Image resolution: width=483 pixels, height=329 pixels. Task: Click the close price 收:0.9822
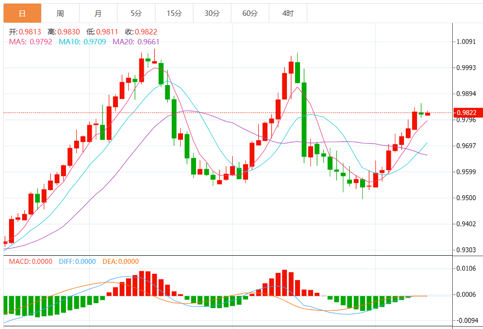tap(141, 32)
